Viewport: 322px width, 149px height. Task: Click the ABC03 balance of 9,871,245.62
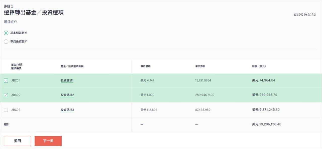pyautogui.click(x=266, y=110)
